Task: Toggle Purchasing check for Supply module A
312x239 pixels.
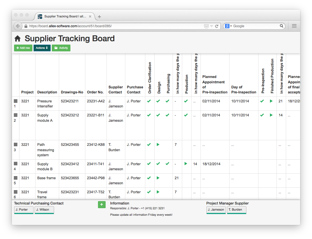Action: (168, 115)
